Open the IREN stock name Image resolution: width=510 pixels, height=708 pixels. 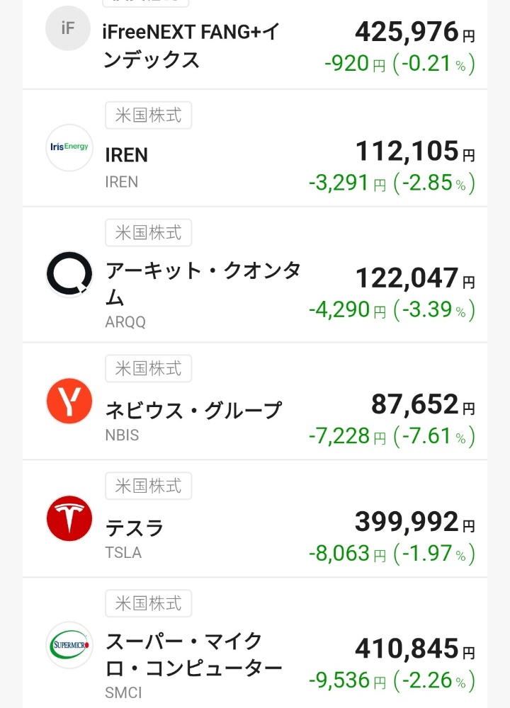coord(127,155)
